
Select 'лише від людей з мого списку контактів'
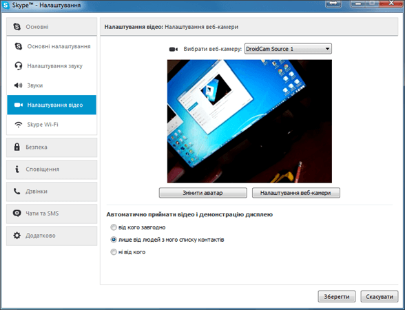click(114, 240)
